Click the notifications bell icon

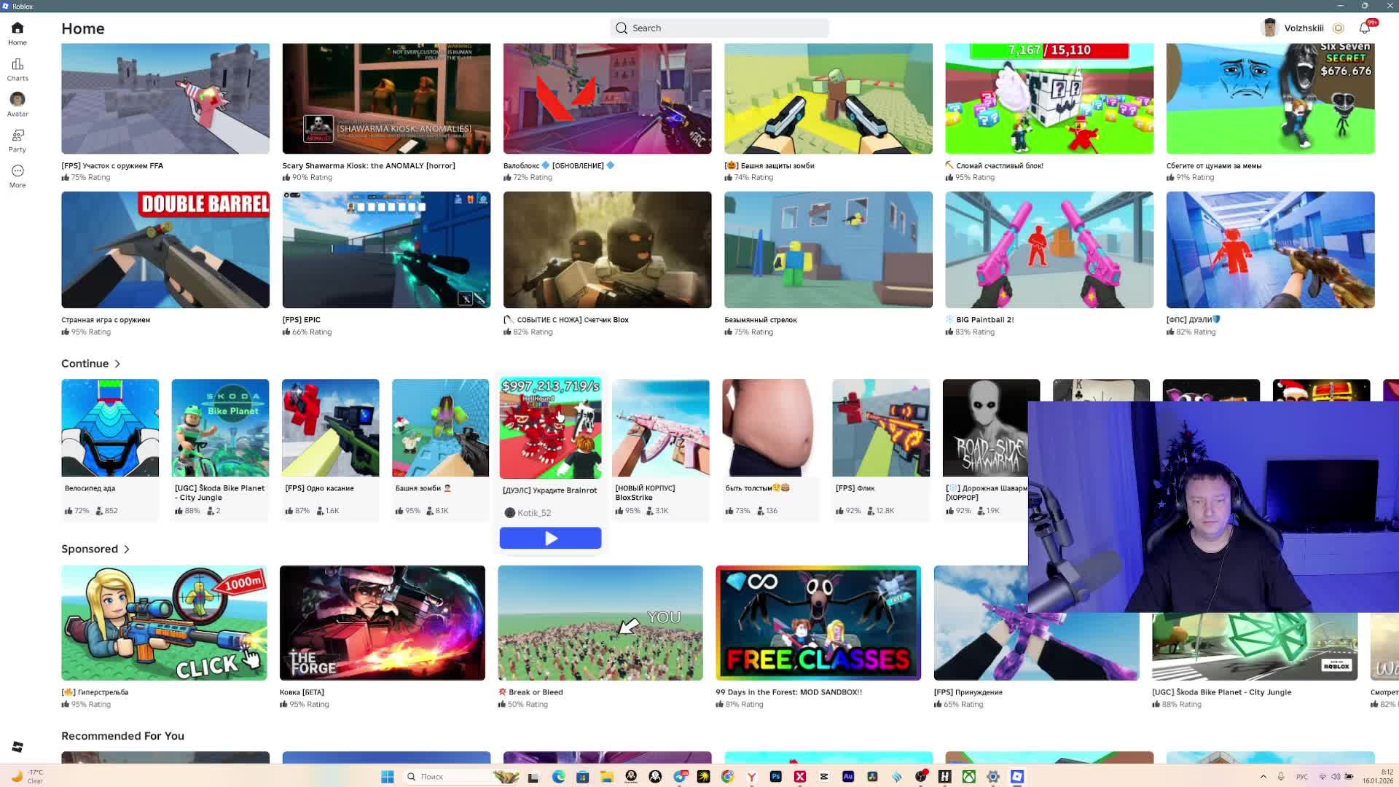pos(1365,28)
